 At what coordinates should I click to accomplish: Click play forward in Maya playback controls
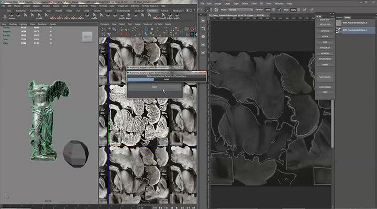(177, 208)
